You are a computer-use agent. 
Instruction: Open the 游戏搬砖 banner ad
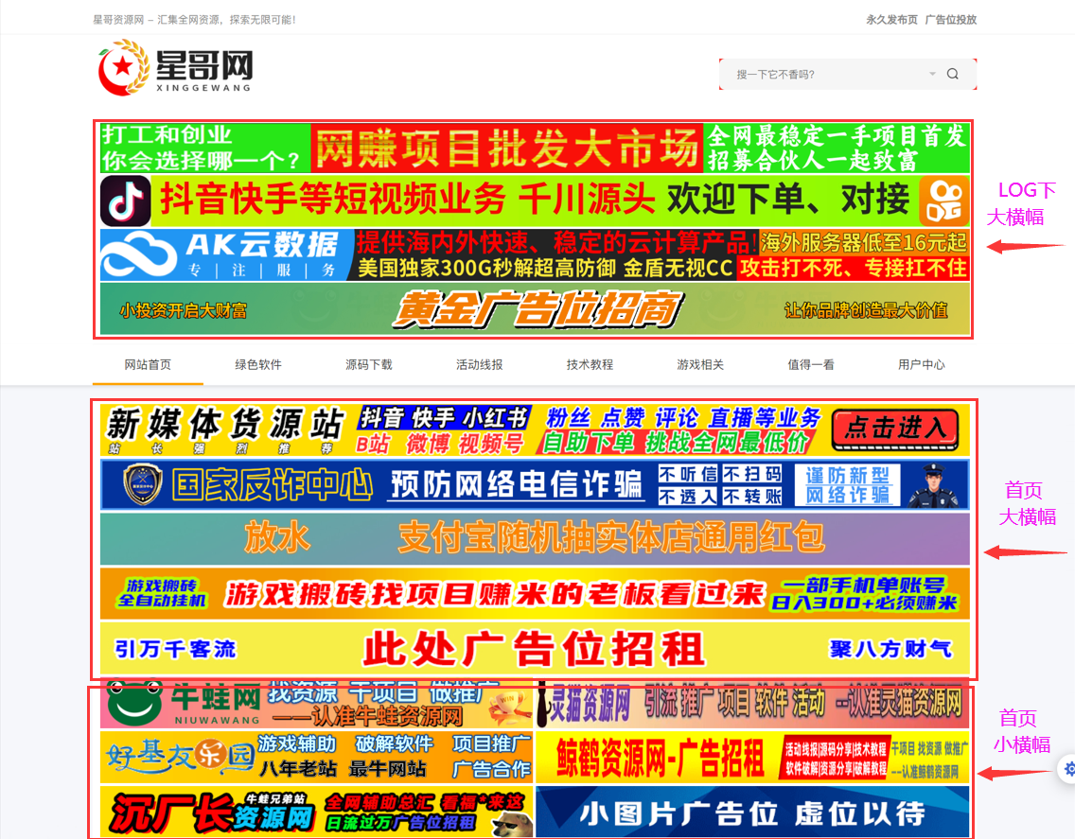point(535,594)
